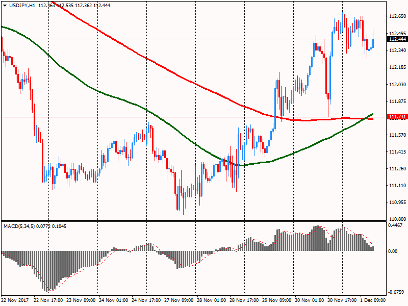Click the '30 Nov 17:00' time axis label
Viewport: 408px width, 306px height.
[342, 300]
